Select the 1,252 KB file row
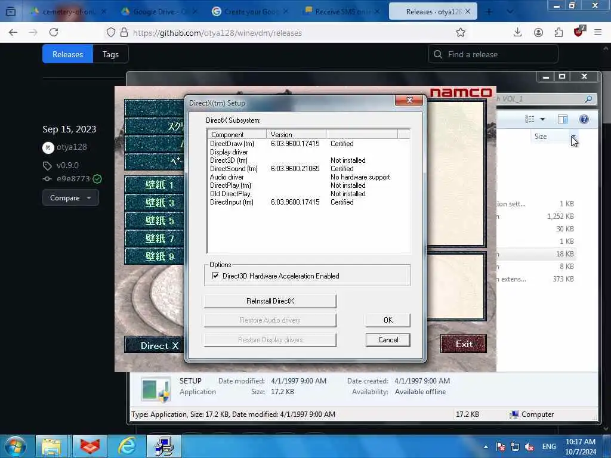Image resolution: width=611 pixels, height=458 pixels. (x=536, y=216)
